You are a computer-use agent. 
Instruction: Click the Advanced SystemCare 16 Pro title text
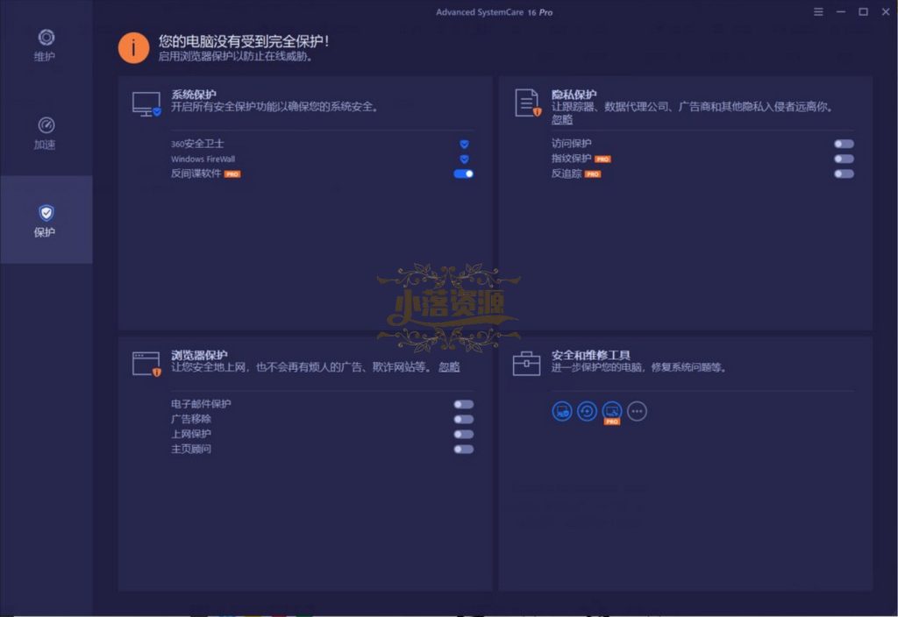coord(495,12)
